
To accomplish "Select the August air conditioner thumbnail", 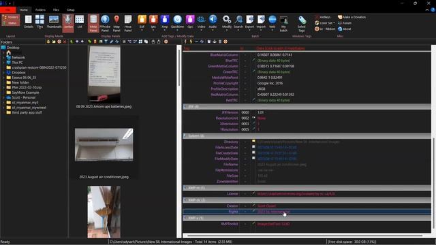I will tap(104, 145).
